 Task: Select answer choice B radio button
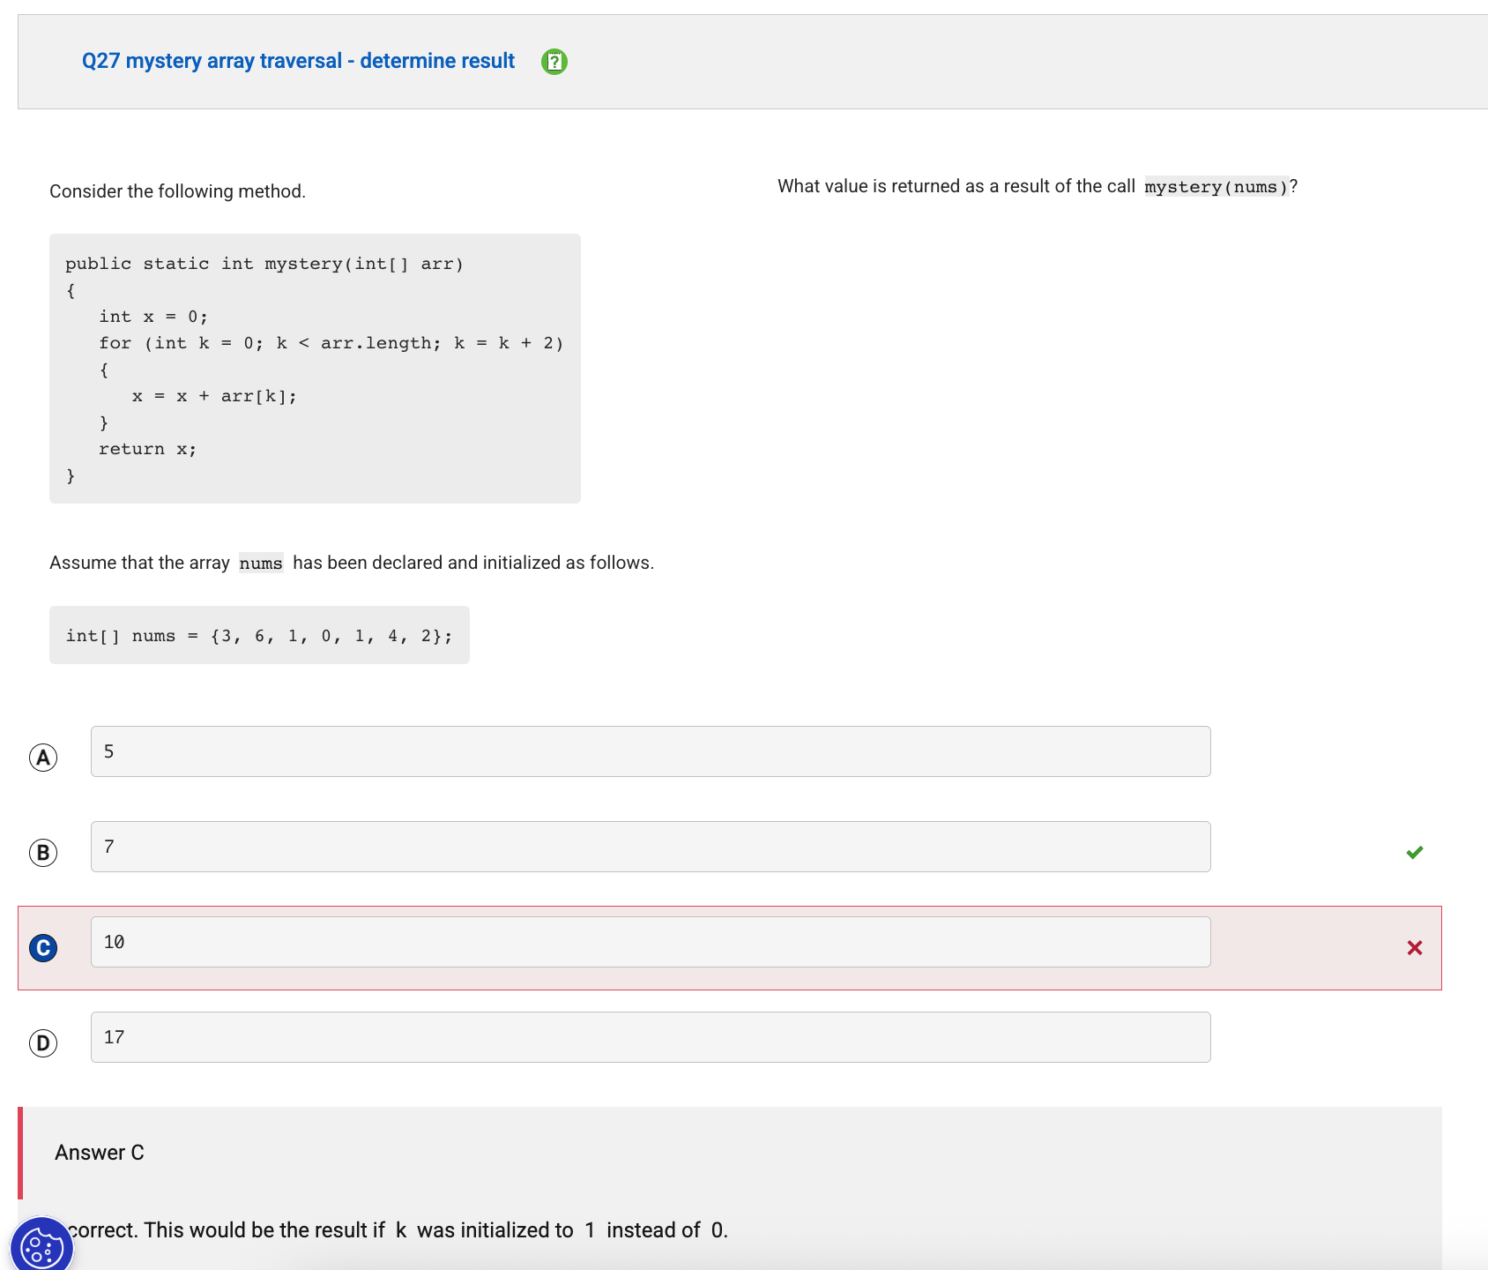click(43, 853)
